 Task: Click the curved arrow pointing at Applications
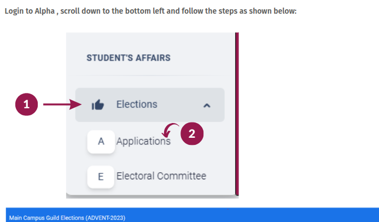171,131
